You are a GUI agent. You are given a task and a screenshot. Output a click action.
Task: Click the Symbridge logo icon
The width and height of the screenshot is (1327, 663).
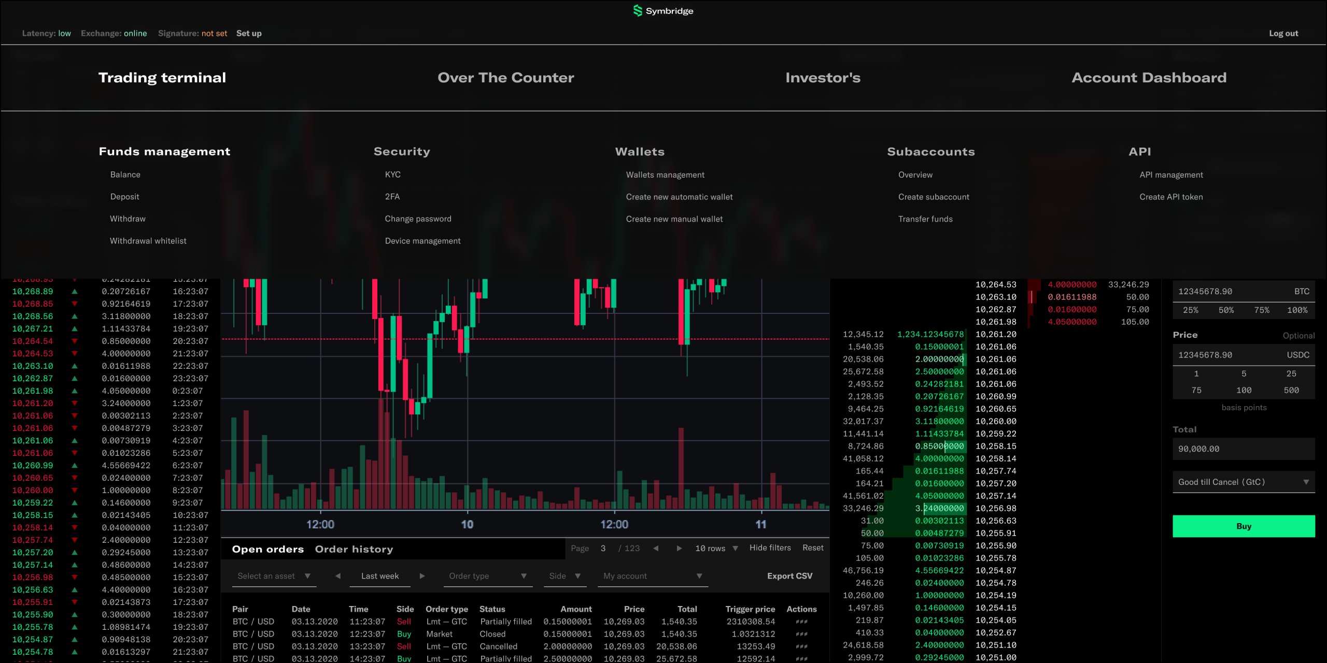coord(638,11)
